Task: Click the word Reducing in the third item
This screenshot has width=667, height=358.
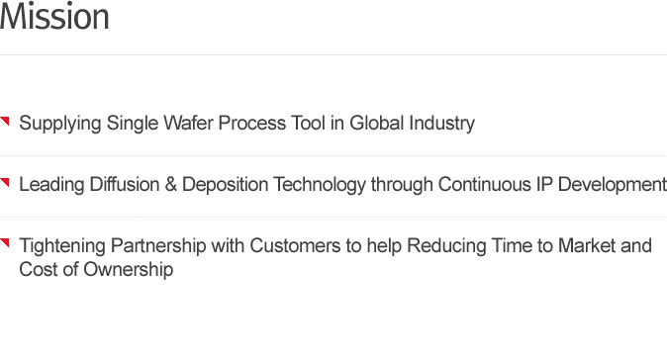Action: [446, 246]
